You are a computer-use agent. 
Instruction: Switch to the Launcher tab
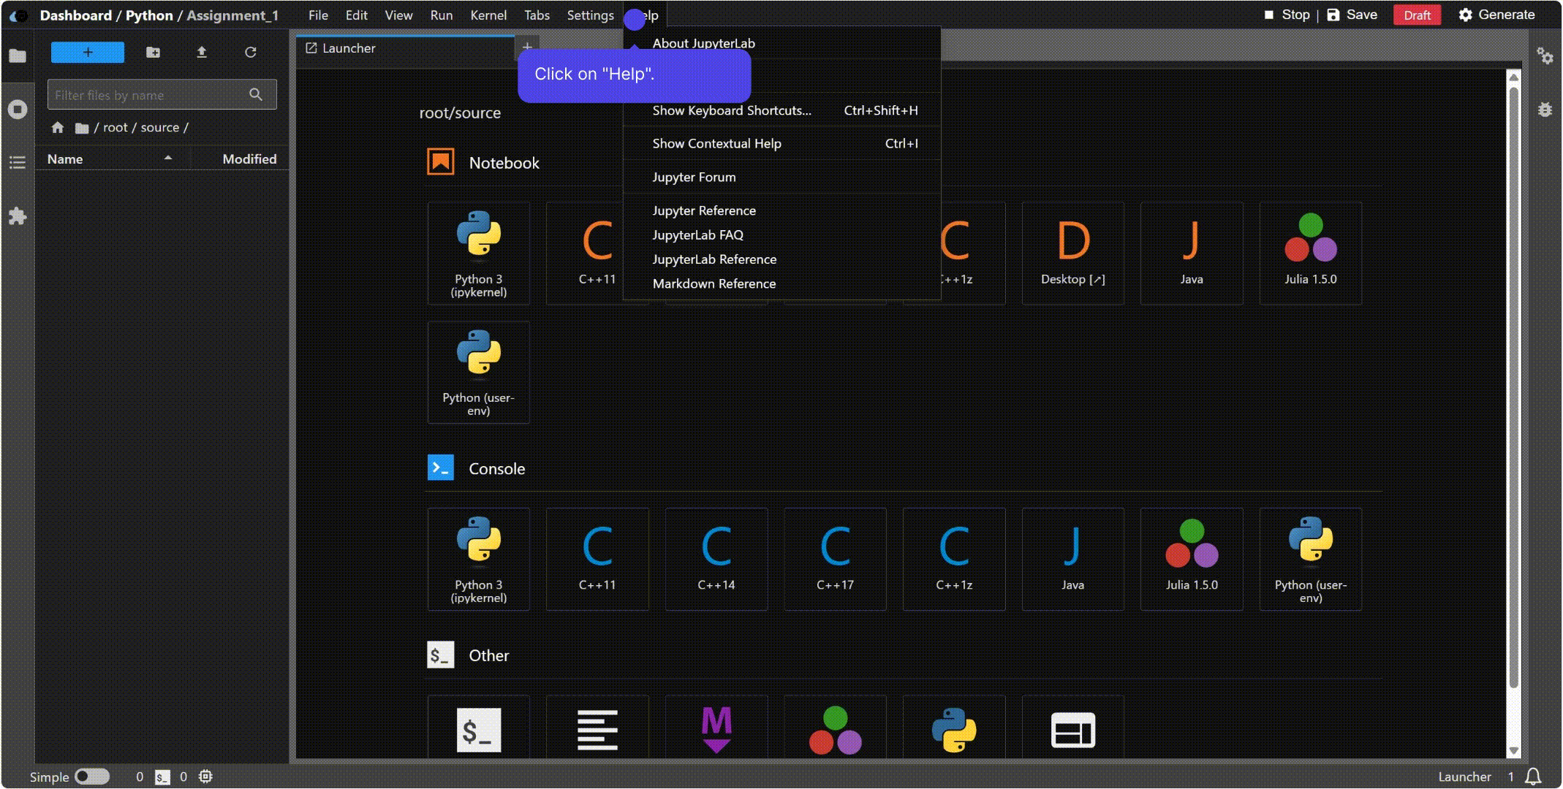coord(406,48)
